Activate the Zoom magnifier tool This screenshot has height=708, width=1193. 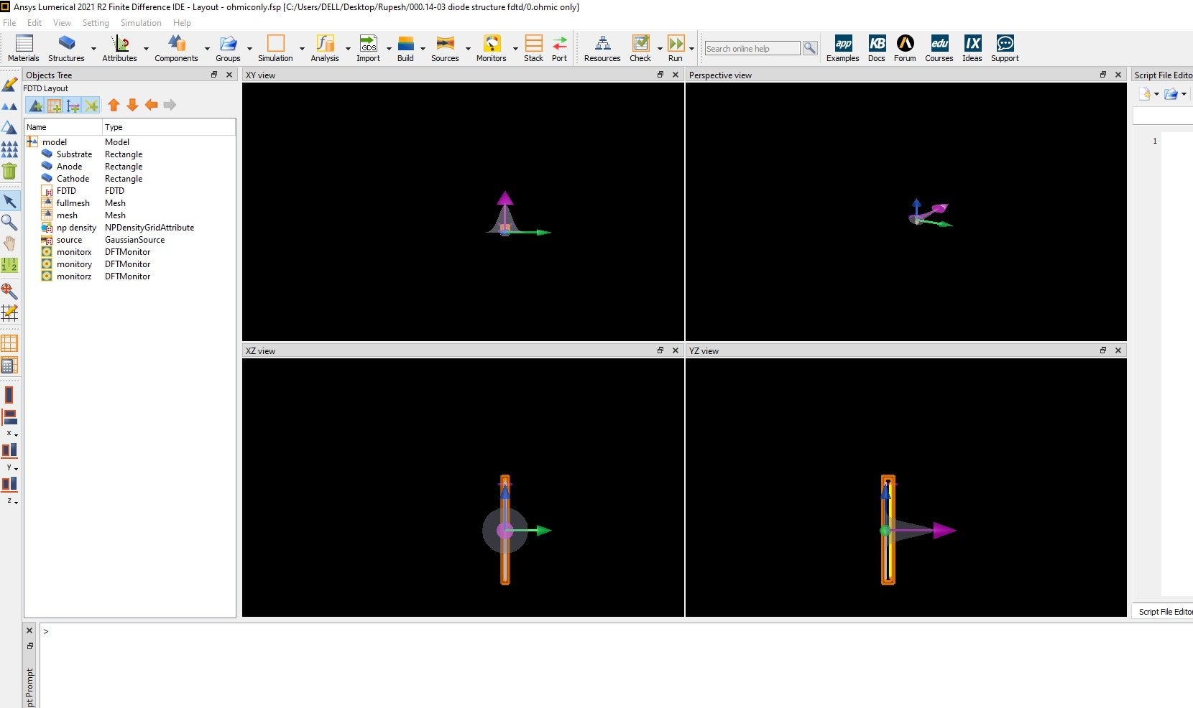(9, 222)
